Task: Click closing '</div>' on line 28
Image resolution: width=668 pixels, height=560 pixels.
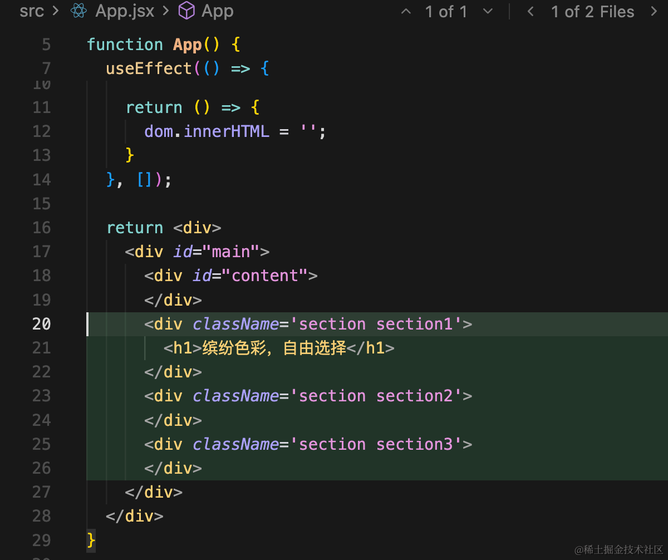Action: pyautogui.click(x=134, y=517)
